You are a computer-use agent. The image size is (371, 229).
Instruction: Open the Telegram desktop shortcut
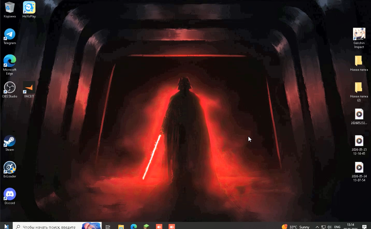pyautogui.click(x=10, y=37)
